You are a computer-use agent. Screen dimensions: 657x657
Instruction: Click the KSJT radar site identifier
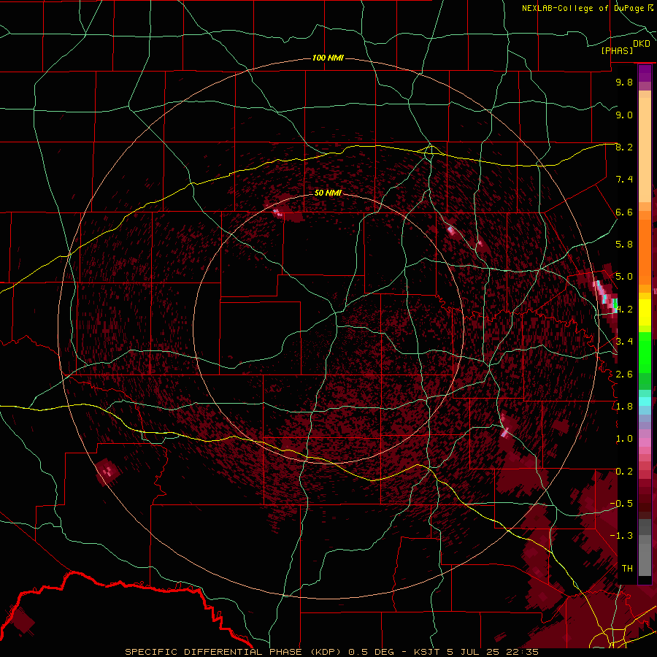(427, 652)
